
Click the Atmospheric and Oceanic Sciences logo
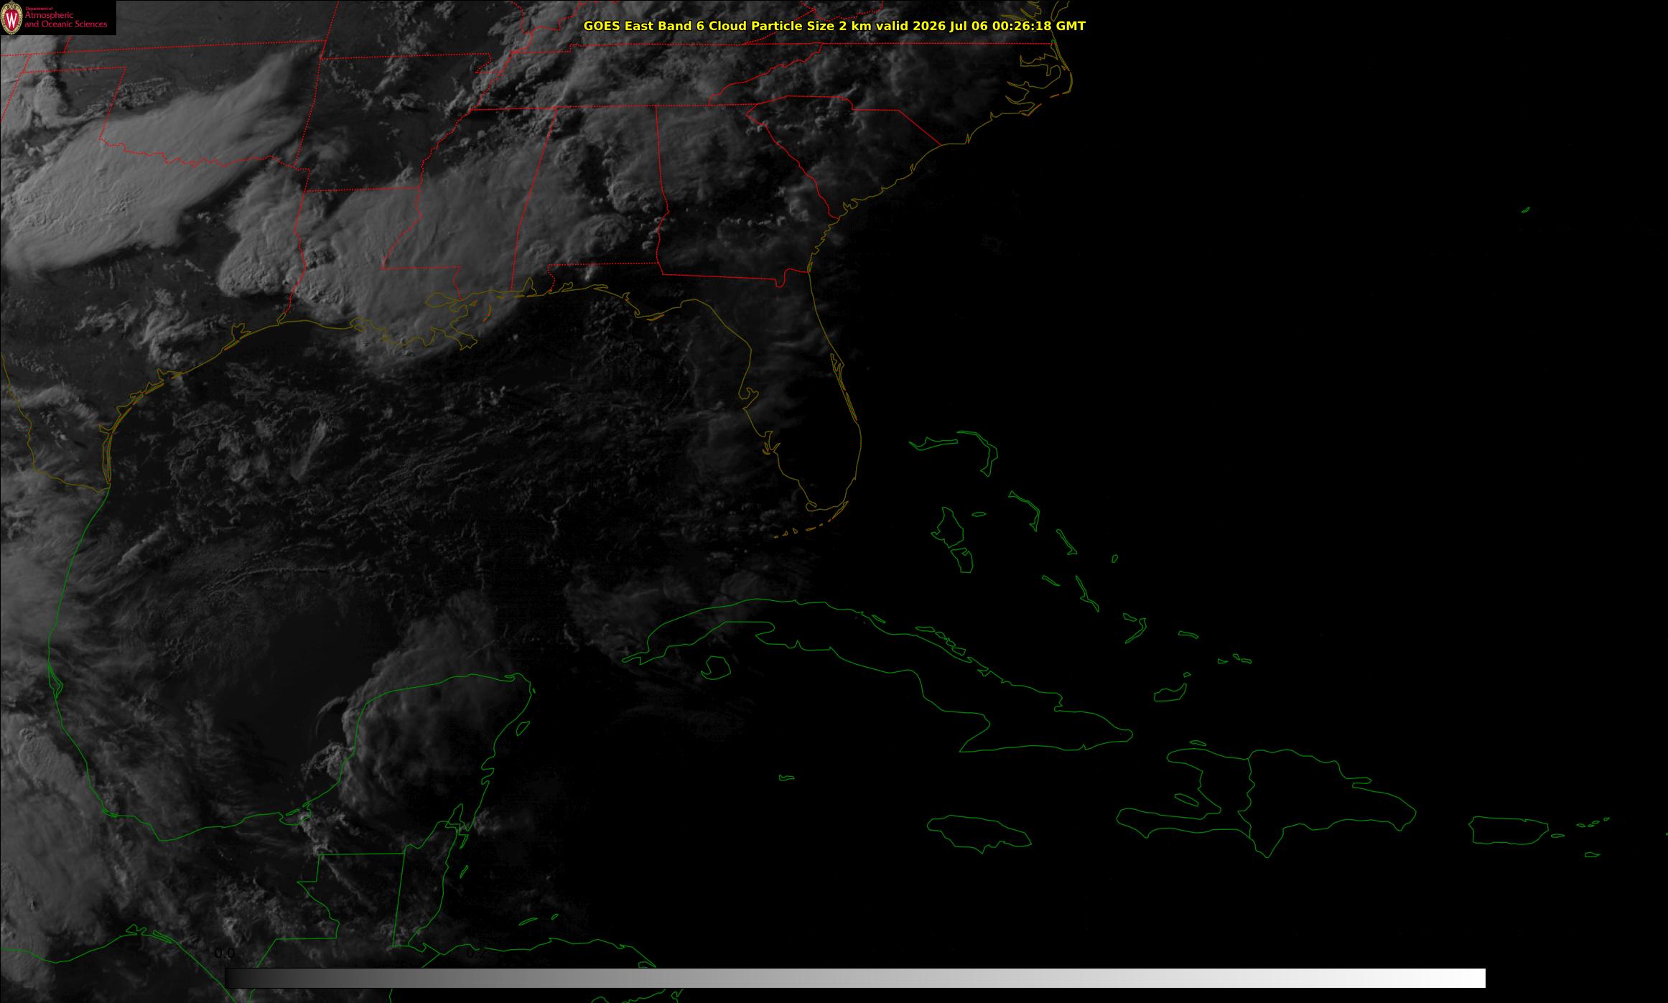(x=57, y=18)
